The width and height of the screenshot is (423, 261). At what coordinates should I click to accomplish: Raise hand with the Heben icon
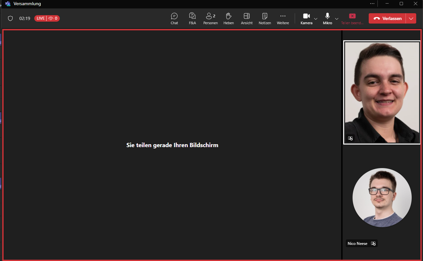pos(228,18)
